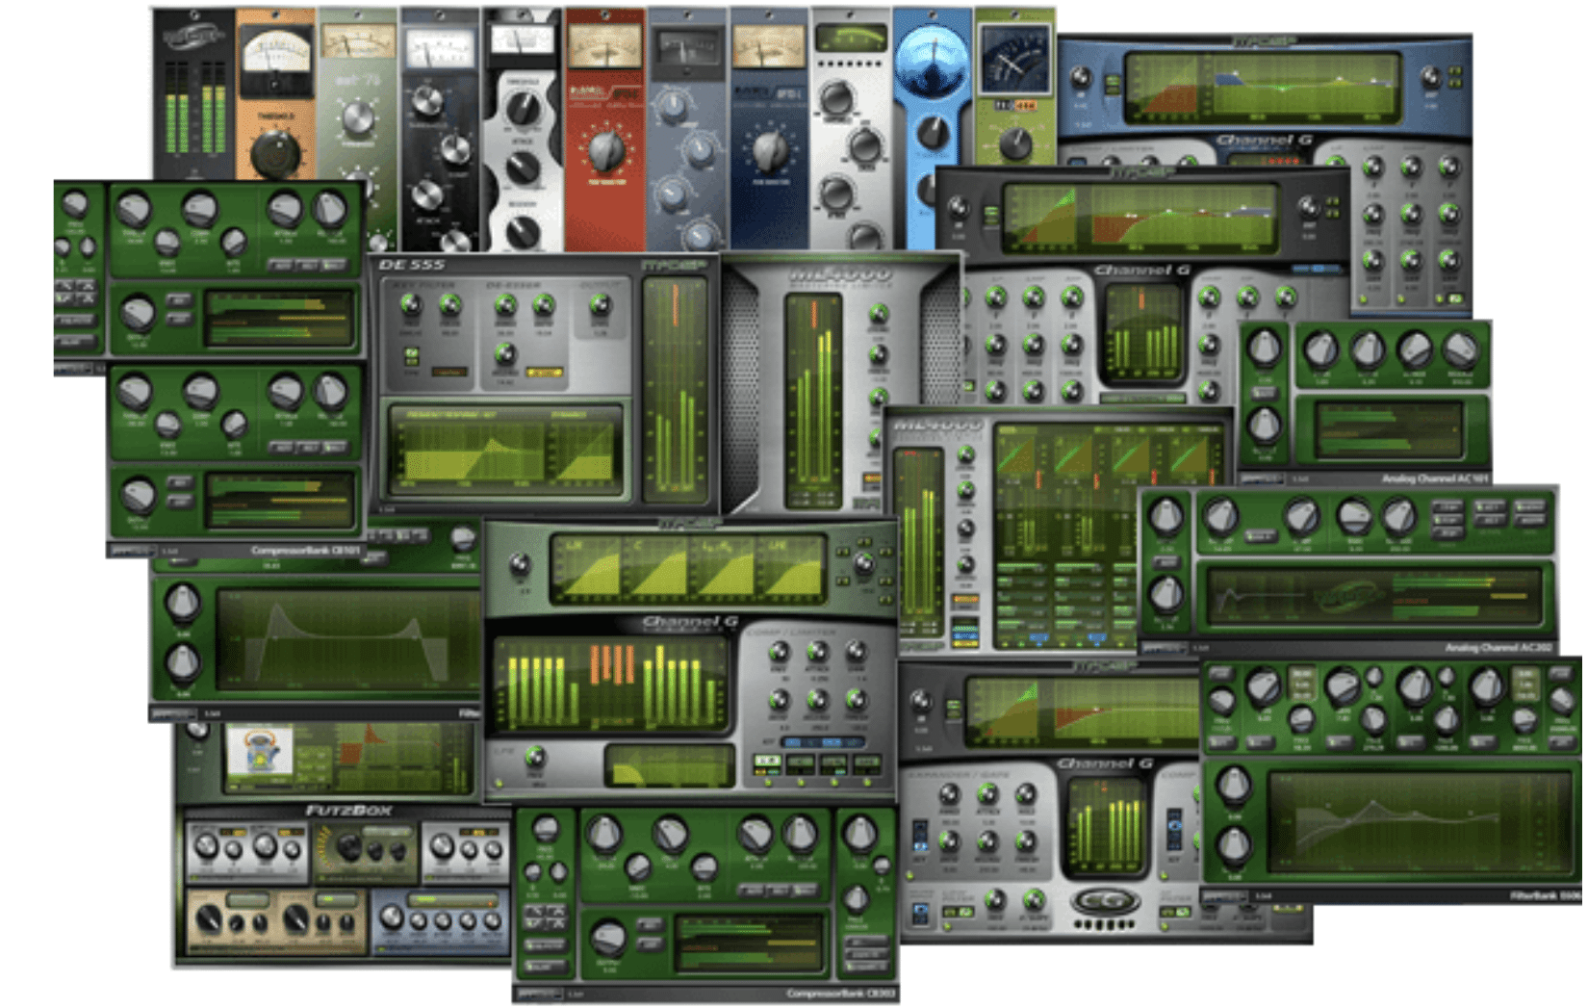Click the upper-left knob in Analog Channel AC101
The image size is (1588, 1008).
coord(1264,349)
